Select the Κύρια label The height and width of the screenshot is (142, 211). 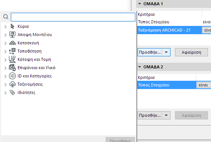[x=23, y=26]
